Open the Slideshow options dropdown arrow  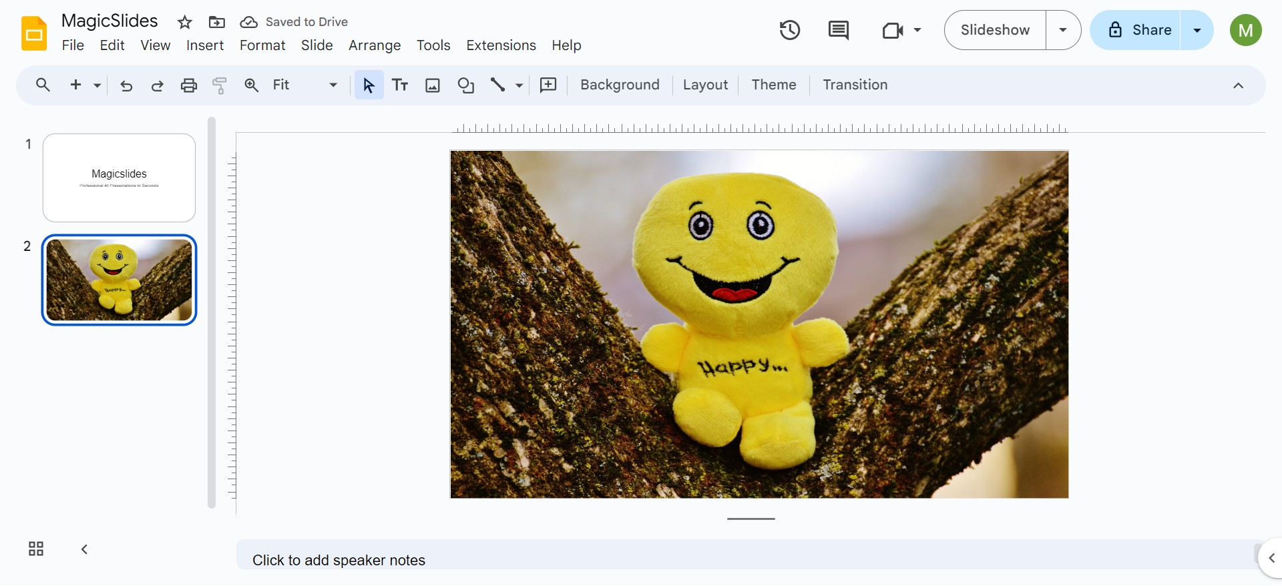1063,30
